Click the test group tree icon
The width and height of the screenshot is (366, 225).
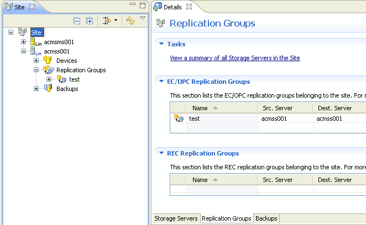(61, 79)
